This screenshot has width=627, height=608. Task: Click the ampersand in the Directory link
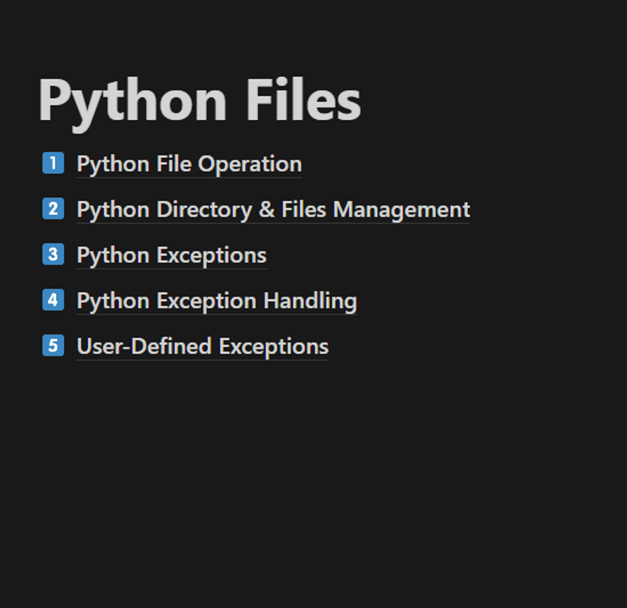tap(266, 210)
